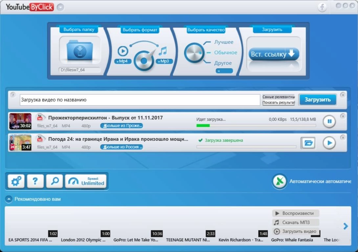Select Обычное quality option
358x252 pixels.
pos(225,53)
